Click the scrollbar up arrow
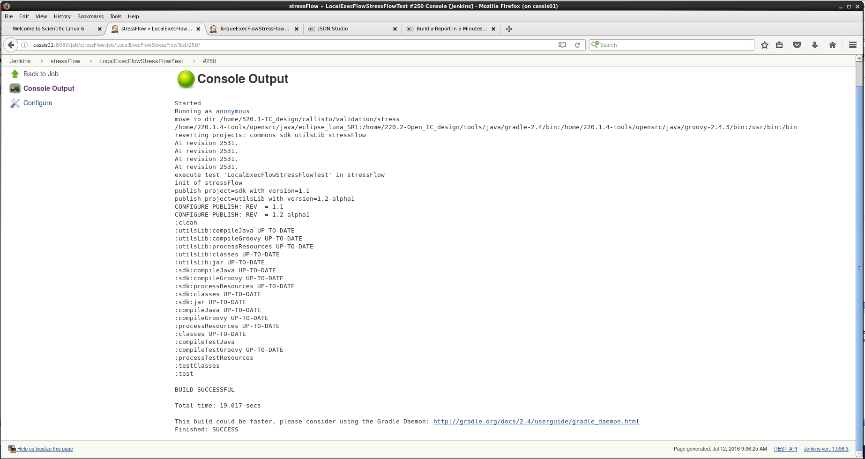Image resolution: width=865 pixels, height=459 pixels. [859, 58]
